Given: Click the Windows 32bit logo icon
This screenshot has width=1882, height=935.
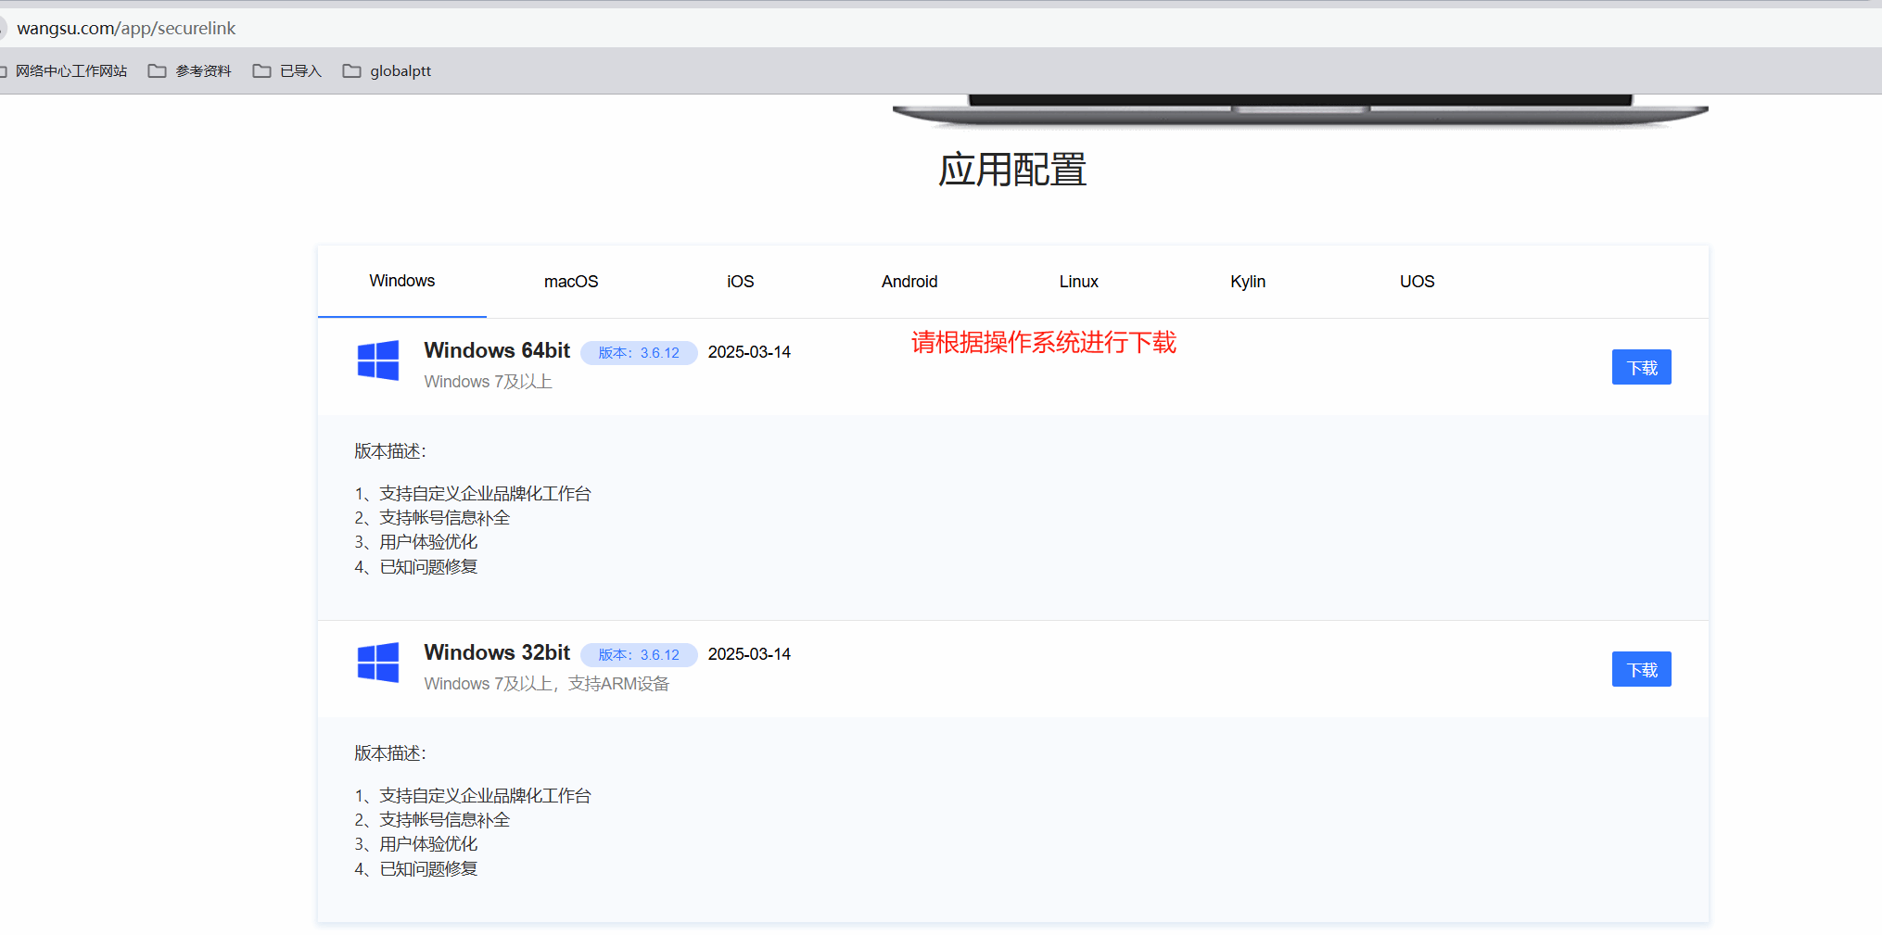Looking at the screenshot, I should 378,663.
